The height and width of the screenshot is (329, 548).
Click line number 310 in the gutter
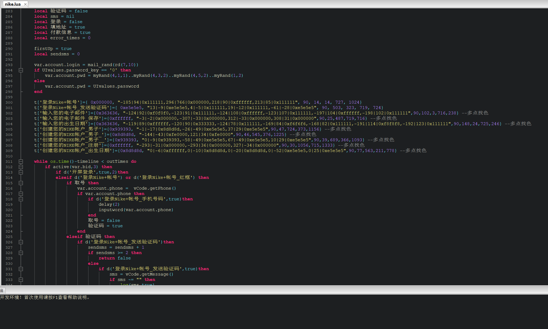pos(9,156)
